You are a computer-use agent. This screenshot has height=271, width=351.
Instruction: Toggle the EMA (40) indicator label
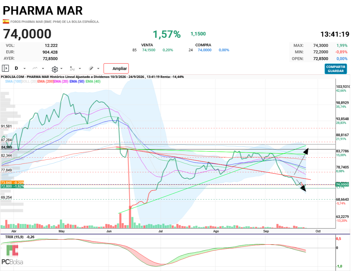pyautogui.click(x=93, y=81)
